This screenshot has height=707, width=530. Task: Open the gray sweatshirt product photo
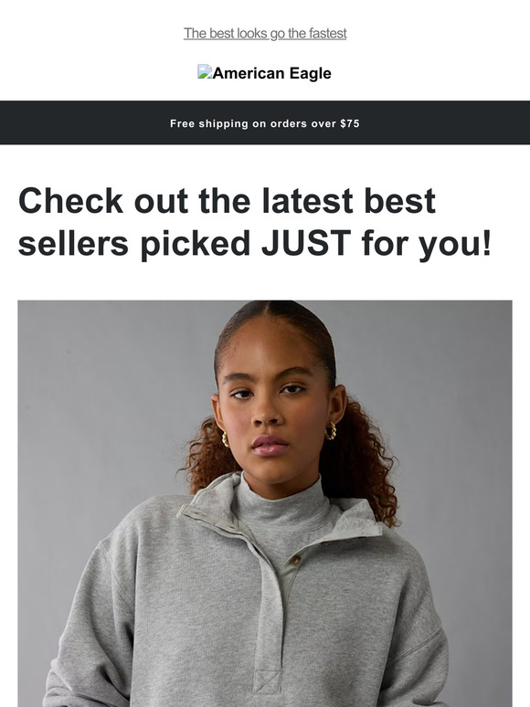[x=265, y=503]
